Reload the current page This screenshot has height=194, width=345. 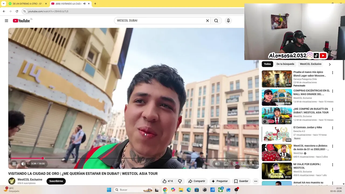click(17, 11)
